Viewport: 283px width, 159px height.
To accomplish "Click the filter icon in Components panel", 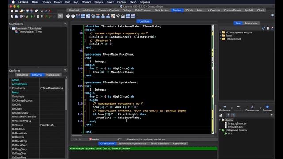I will (65, 24).
